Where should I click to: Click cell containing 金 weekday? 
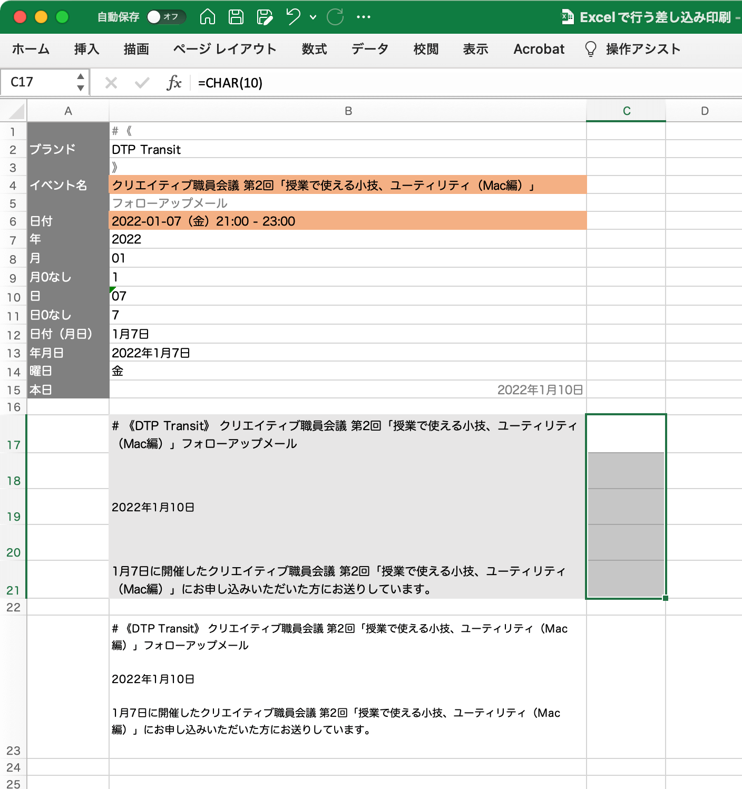(x=348, y=371)
